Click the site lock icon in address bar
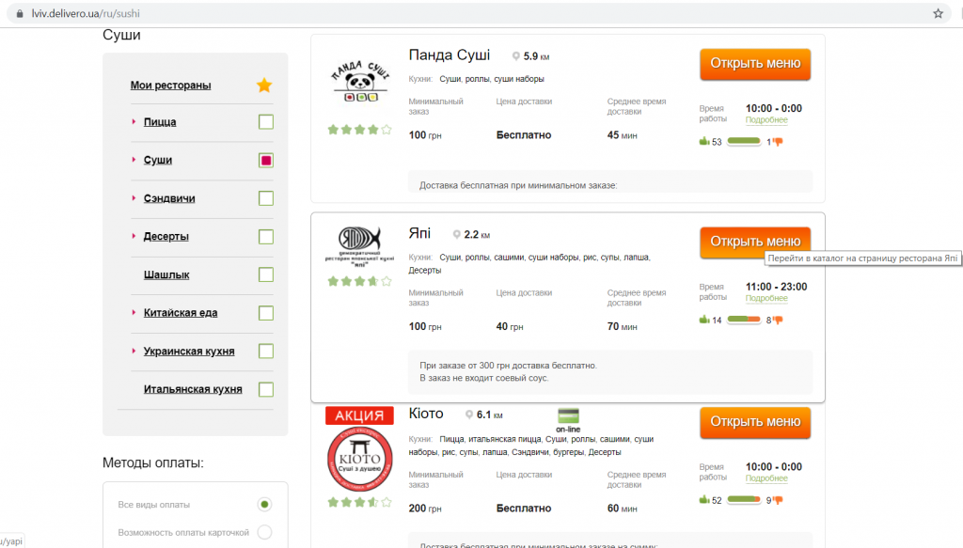This screenshot has height=548, width=963. click(x=20, y=13)
